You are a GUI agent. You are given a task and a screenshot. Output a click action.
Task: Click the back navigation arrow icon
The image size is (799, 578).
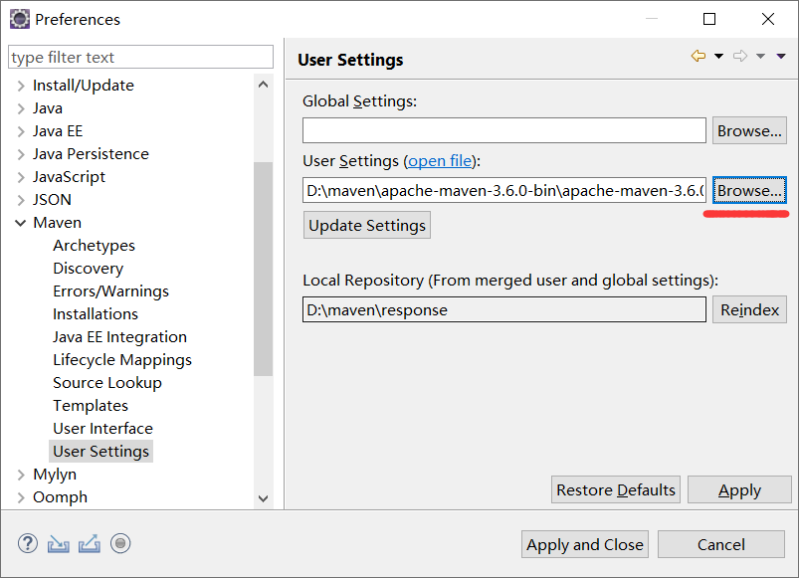coord(699,57)
